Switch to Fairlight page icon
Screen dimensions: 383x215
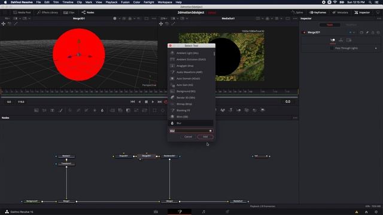[203, 212]
